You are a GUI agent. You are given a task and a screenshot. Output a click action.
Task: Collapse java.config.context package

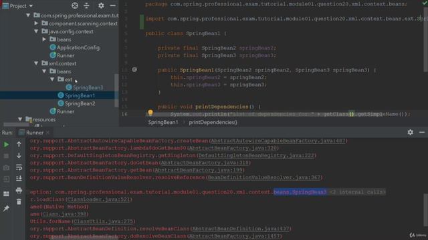point(36,31)
